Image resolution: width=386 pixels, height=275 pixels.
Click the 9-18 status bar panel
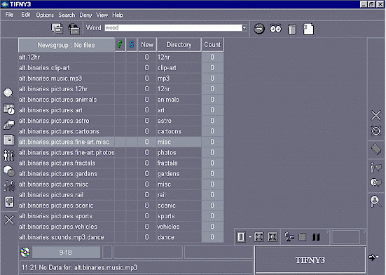66,253
